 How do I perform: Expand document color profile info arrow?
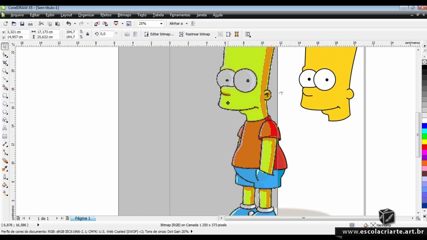click(191, 231)
